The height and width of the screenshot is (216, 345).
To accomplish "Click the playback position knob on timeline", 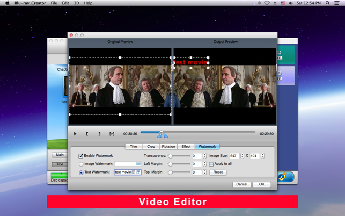I will tap(162, 132).
